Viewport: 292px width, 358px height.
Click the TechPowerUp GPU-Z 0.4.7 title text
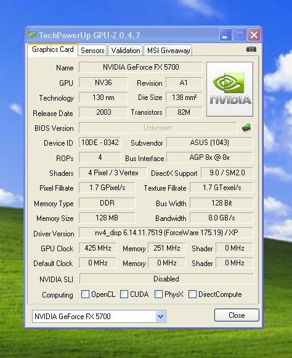[89, 35]
